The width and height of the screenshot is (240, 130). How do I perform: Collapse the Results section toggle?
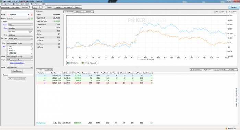2,75
